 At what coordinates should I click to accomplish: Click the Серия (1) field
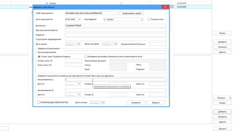tap(158, 84)
